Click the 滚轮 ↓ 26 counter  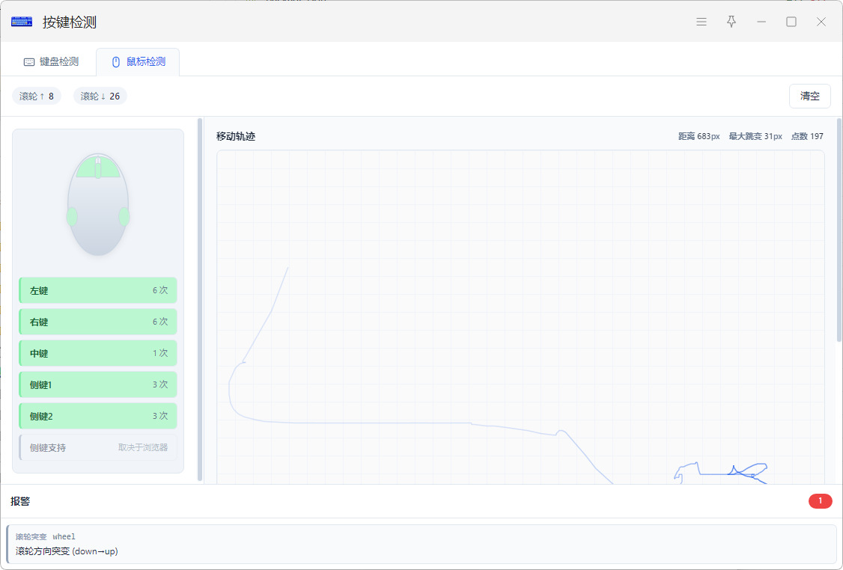coord(100,96)
